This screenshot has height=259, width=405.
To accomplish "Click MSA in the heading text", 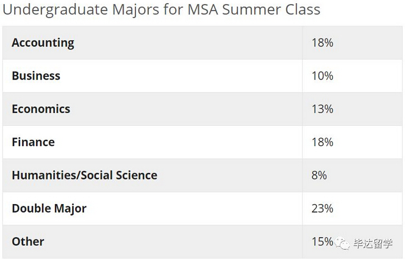I will (202, 9).
